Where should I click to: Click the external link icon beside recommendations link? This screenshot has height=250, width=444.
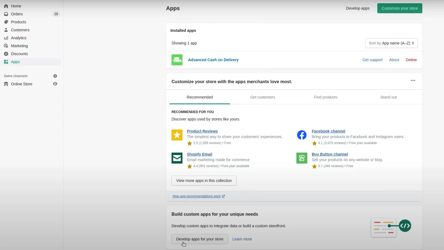pyautogui.click(x=223, y=196)
